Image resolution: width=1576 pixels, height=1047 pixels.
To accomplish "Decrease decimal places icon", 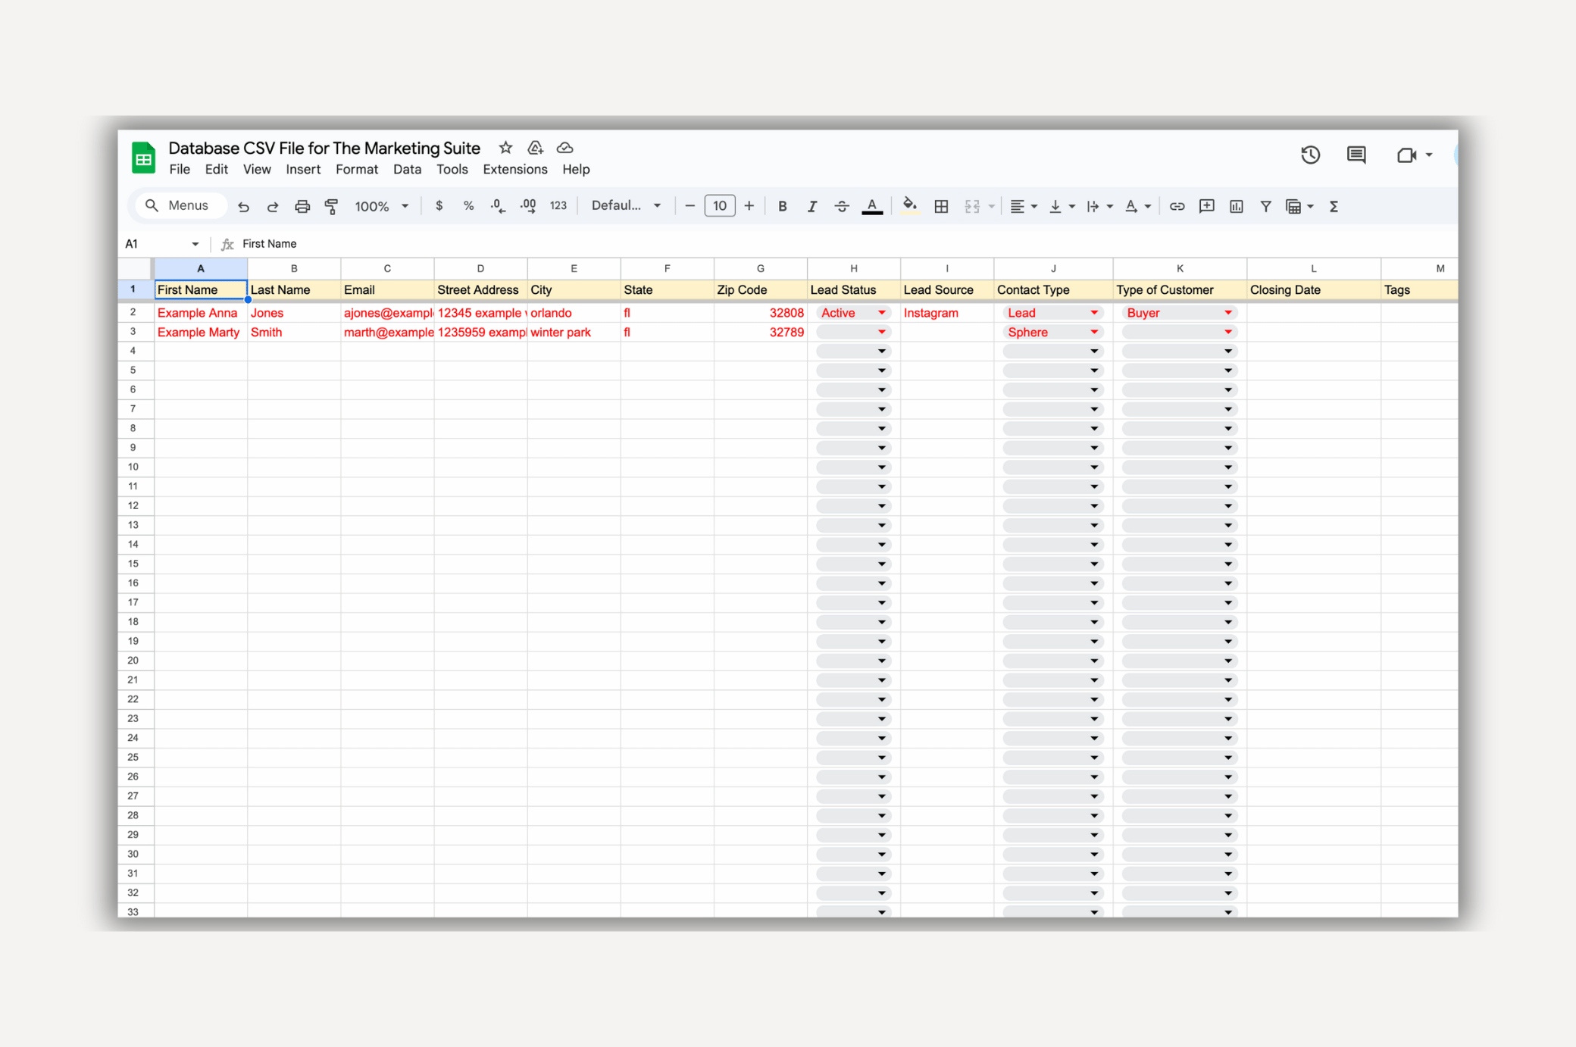I will [x=498, y=206].
